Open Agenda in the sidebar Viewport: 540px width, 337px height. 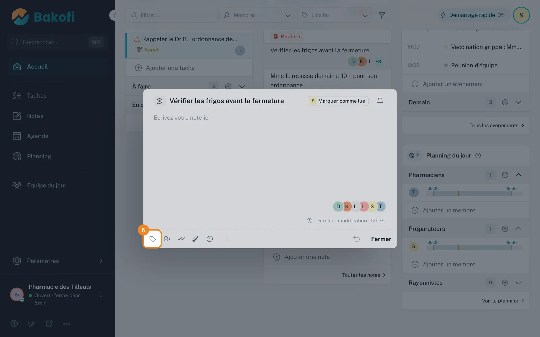tap(57, 136)
